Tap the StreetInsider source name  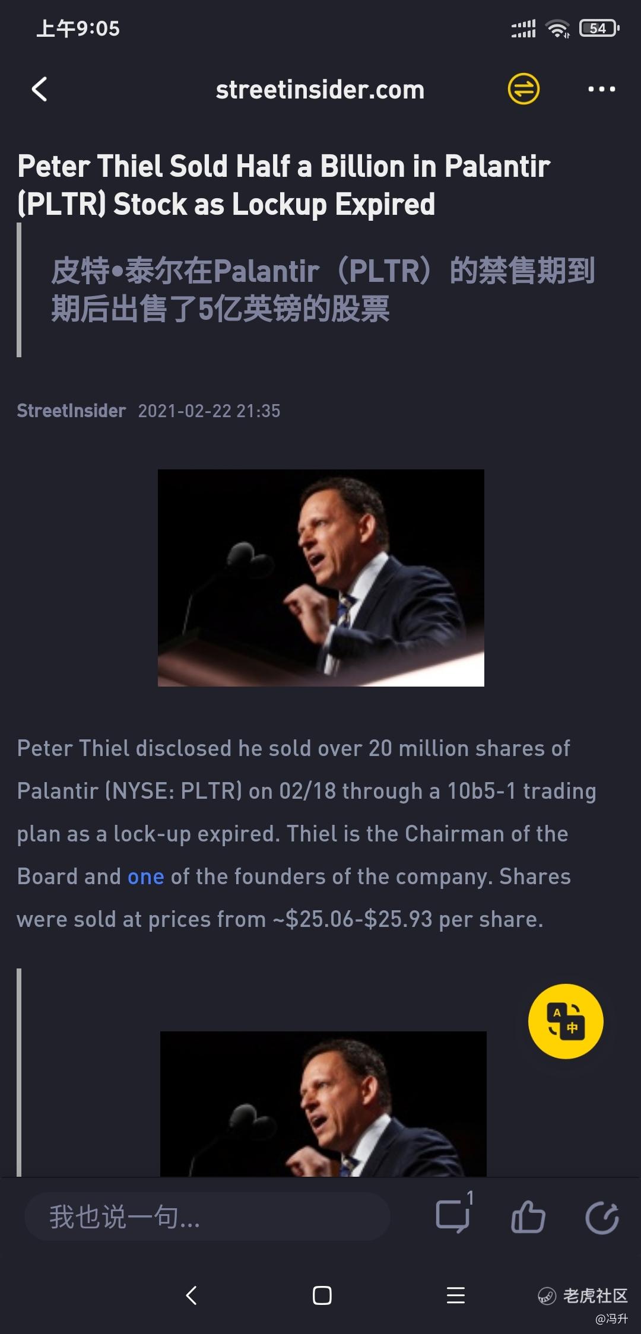pos(71,411)
